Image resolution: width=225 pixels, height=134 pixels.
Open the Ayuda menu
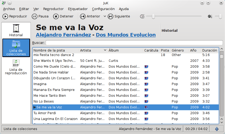click(x=124, y=9)
